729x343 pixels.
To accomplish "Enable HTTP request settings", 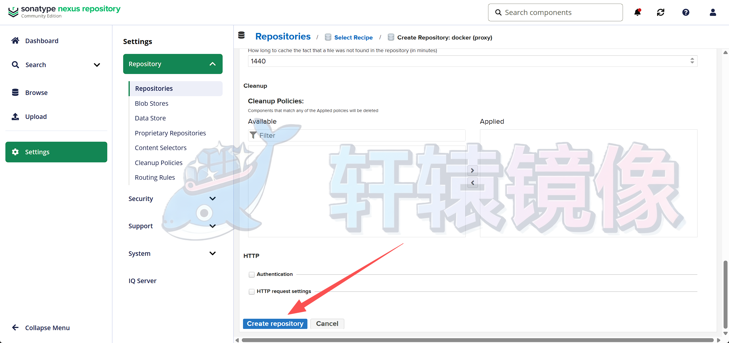I will 251,291.
